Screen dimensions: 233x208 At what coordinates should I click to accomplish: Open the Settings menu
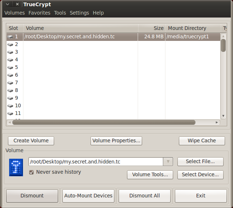click(79, 13)
